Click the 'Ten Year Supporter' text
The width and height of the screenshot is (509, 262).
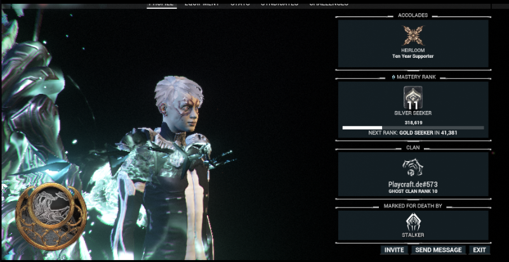click(413, 56)
